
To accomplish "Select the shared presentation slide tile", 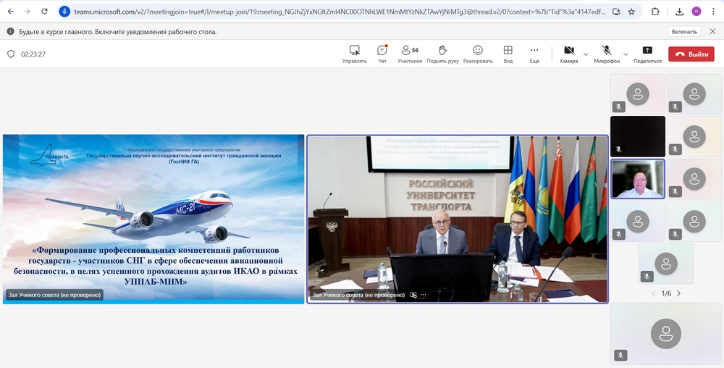I will pos(153,219).
